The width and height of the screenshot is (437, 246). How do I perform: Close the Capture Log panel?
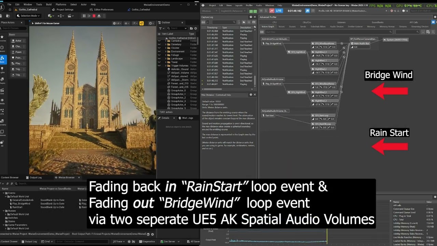(x=254, y=17)
